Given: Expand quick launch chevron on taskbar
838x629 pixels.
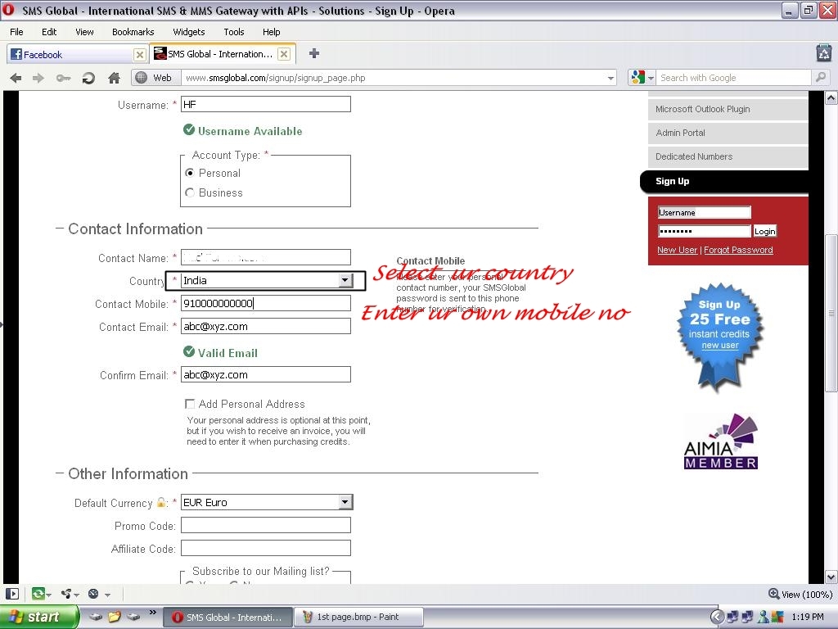Looking at the screenshot, I should coord(153,613).
